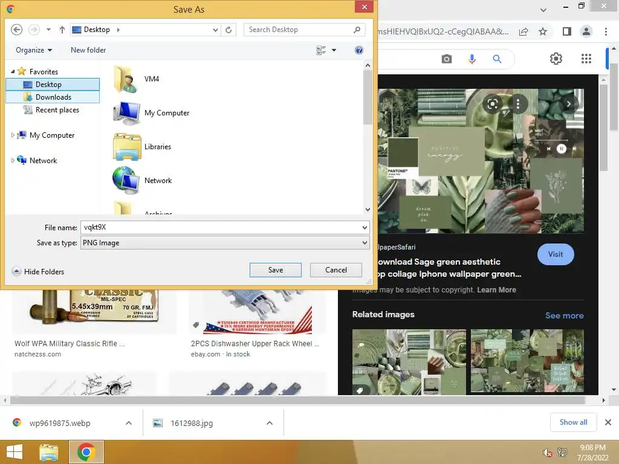619x464 pixels.
Task: Click Google Lens icon on image preview
Action: point(493,104)
